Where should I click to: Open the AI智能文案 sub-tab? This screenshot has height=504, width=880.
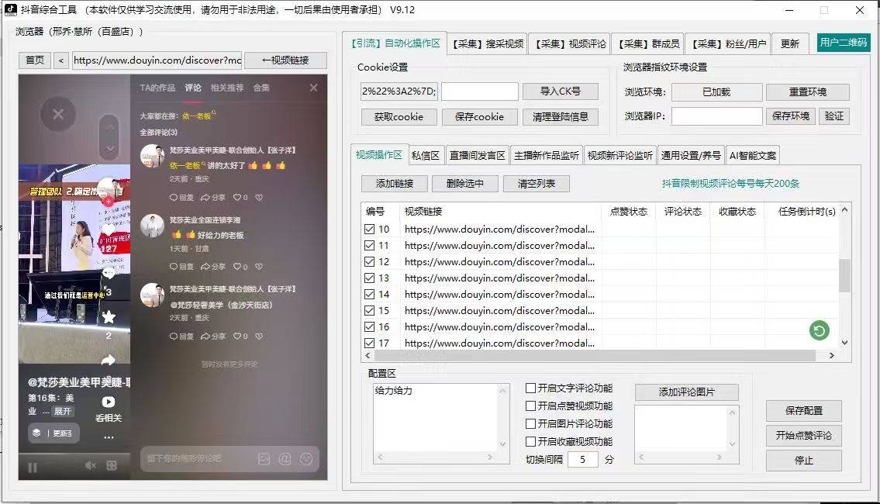click(753, 156)
